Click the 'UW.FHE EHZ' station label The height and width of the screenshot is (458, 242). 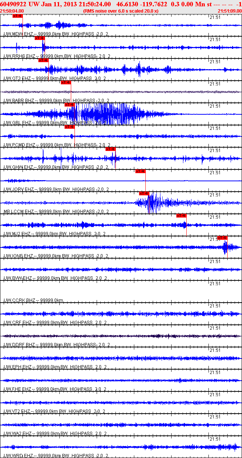17,389
